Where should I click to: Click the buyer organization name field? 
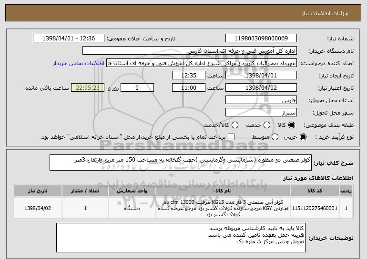[190, 51]
